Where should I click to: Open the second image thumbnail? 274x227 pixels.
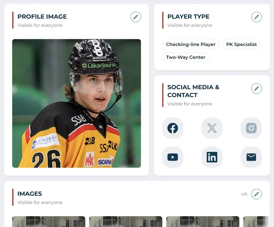126,222
